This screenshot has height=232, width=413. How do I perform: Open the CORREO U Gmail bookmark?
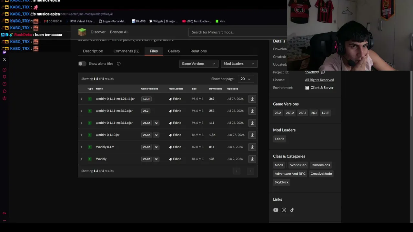coord(53,21)
